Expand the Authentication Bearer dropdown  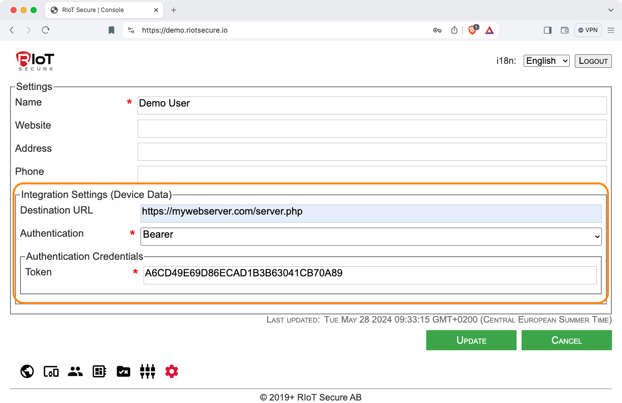(371, 235)
